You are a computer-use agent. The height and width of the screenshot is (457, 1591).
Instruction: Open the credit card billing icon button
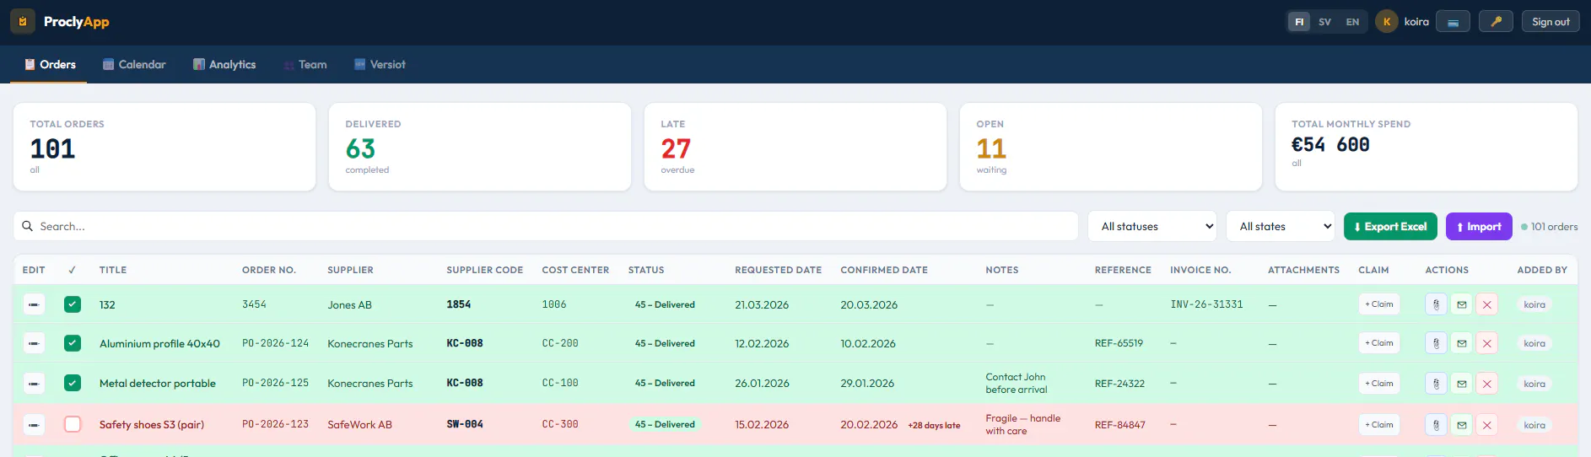1453,22
